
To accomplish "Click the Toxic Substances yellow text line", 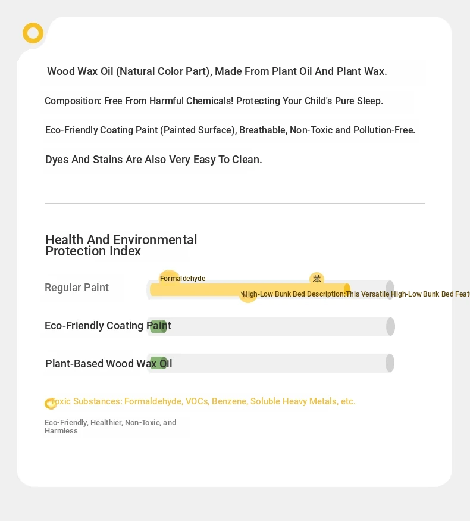I will coord(203,401).
